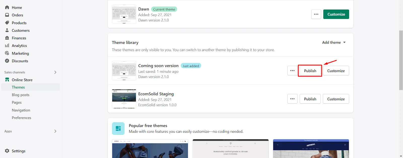Click the Online Store storefront icon
Viewport: 403px width, 158px height.
tap(7, 80)
